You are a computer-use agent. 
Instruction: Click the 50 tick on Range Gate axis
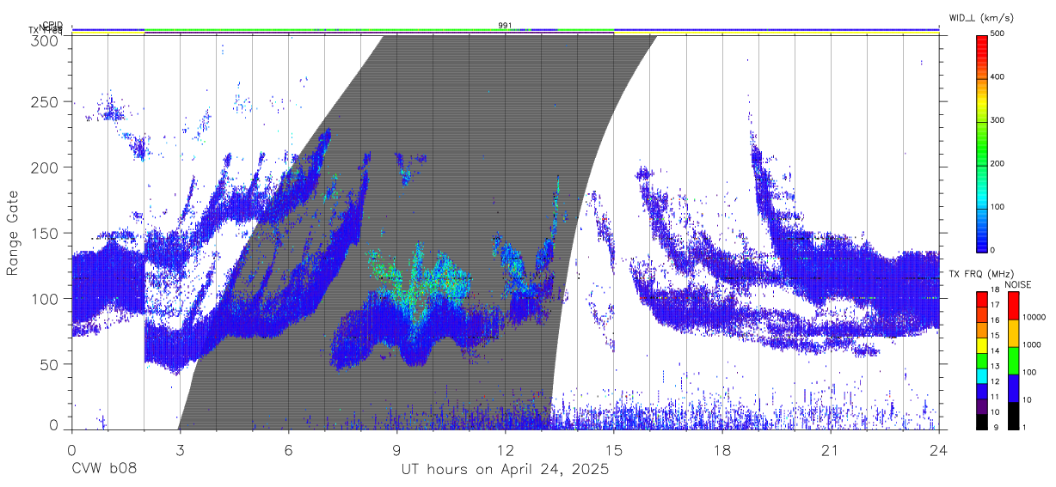(50, 365)
